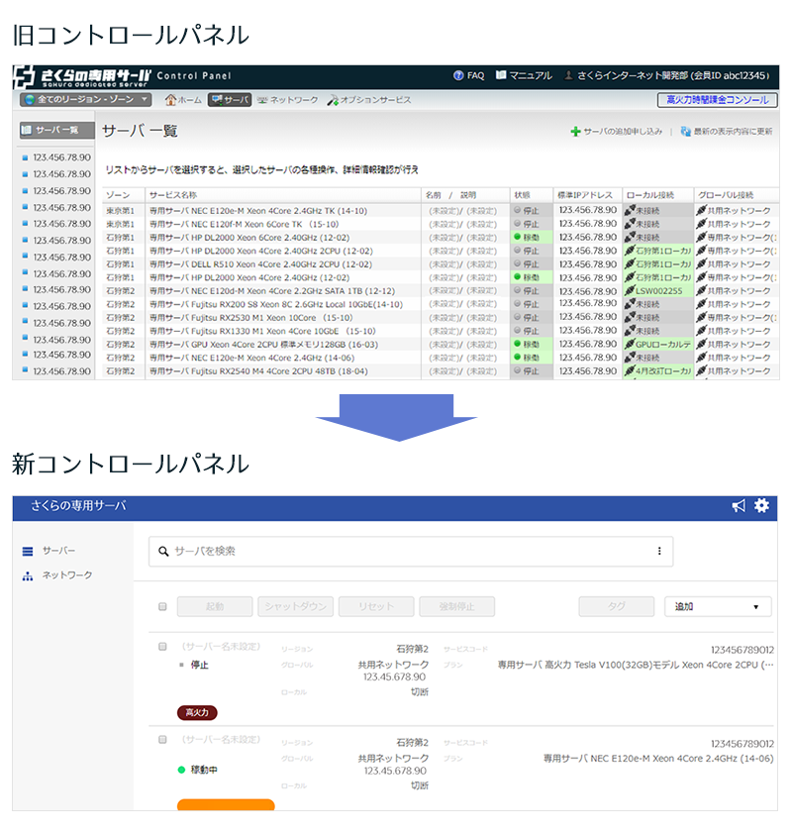Image resolution: width=792 pixels, height=832 pixels.
Task: Select the サーバ tab in old panel
Action: tap(229, 100)
